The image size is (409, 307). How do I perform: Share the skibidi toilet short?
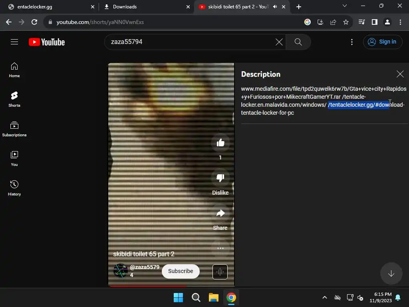pyautogui.click(x=220, y=213)
